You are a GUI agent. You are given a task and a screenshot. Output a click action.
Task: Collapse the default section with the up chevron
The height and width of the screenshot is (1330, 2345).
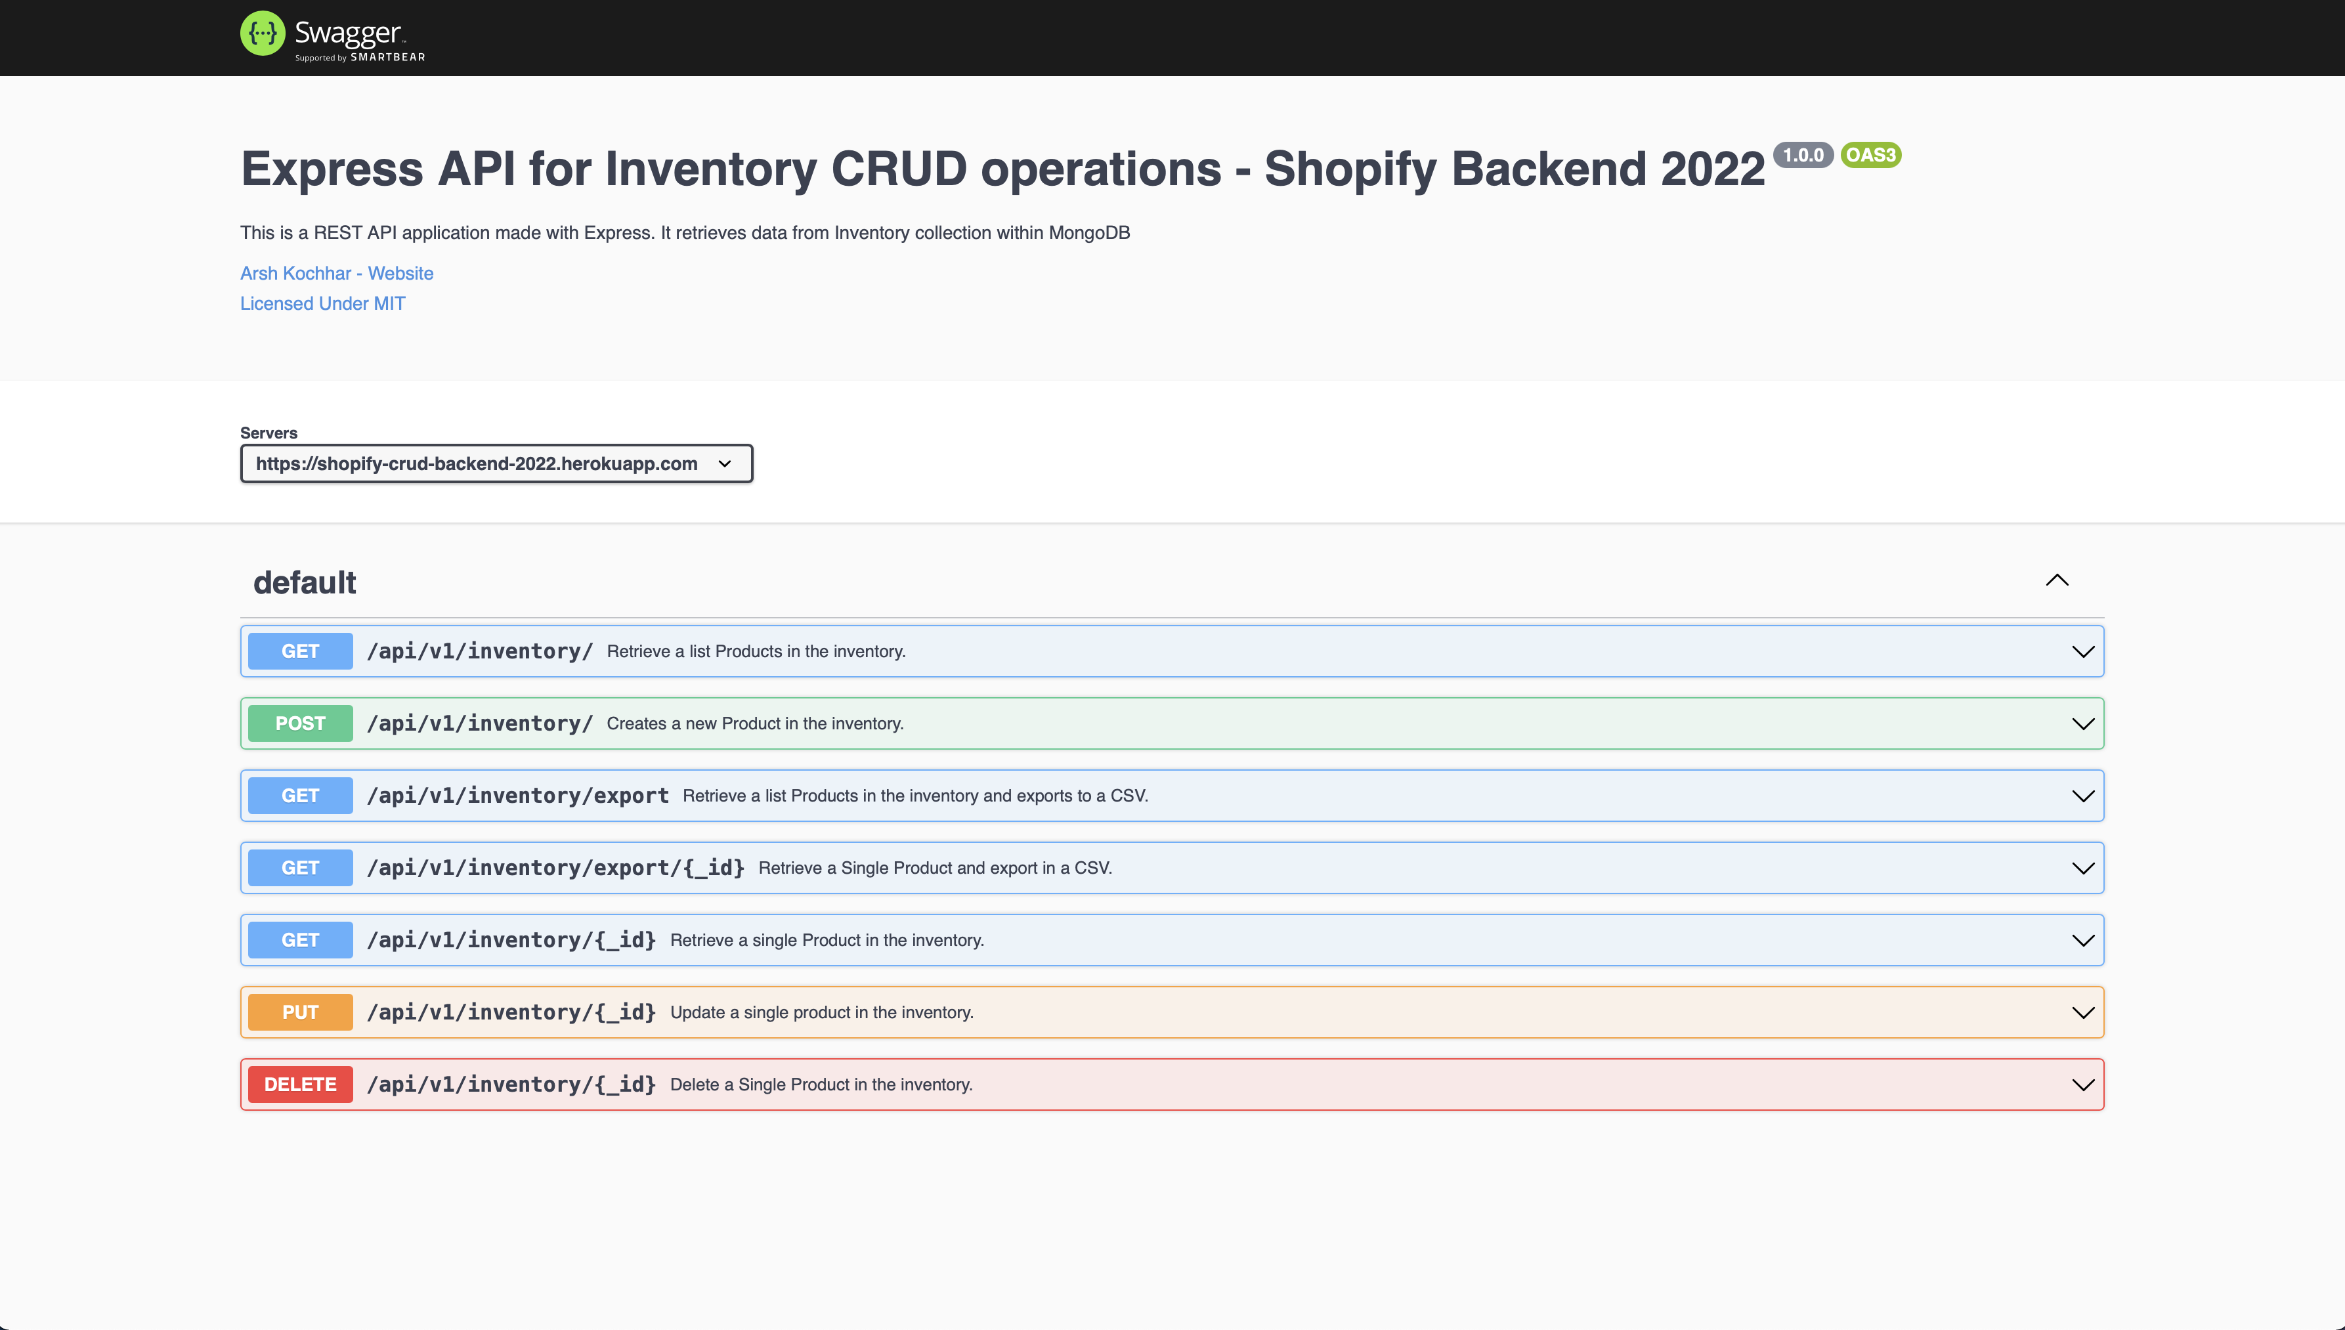[x=2056, y=580]
